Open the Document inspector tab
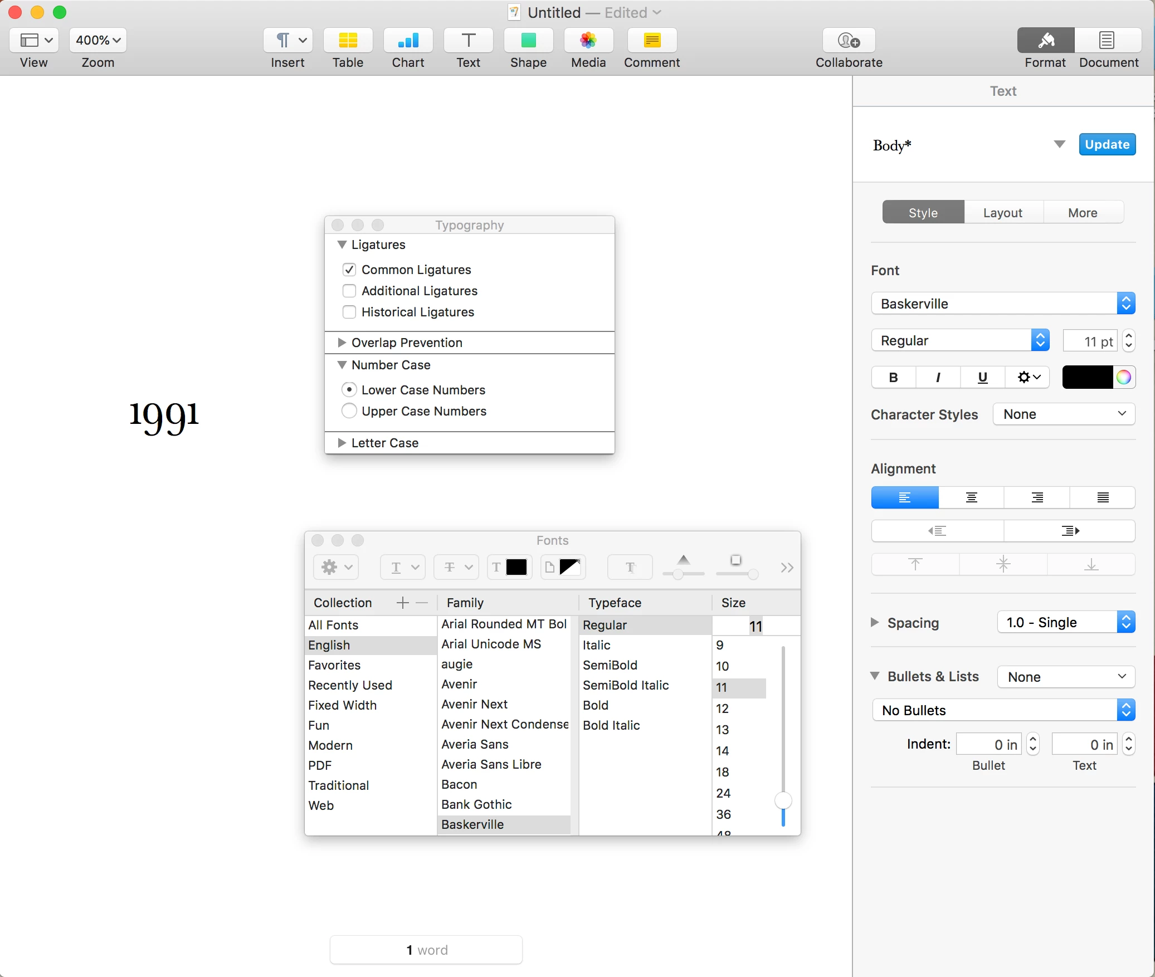The height and width of the screenshot is (977, 1155). (1108, 41)
